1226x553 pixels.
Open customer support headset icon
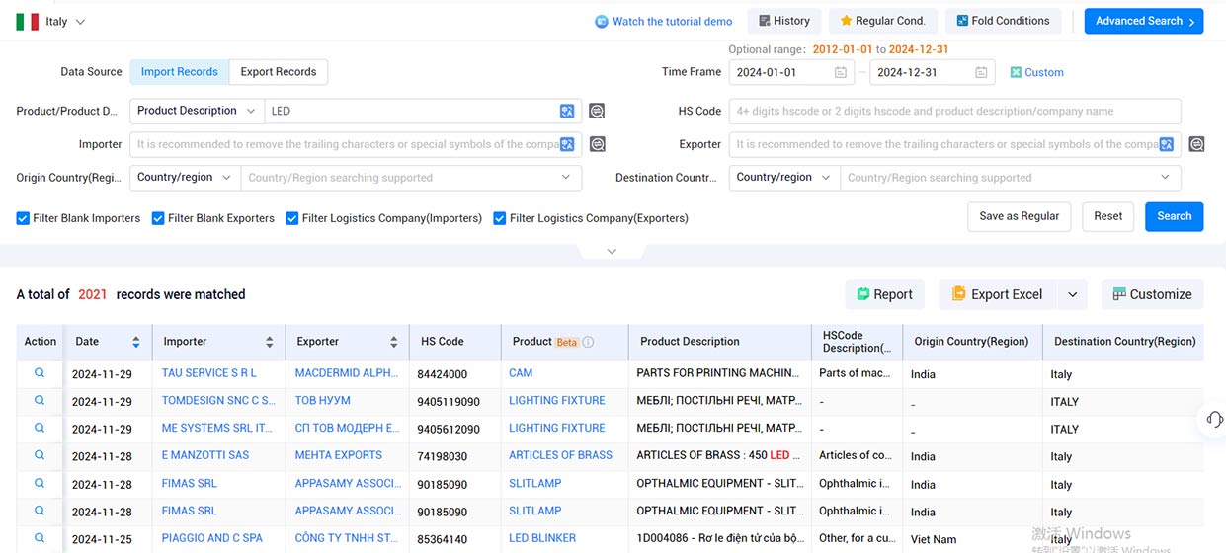1215,419
